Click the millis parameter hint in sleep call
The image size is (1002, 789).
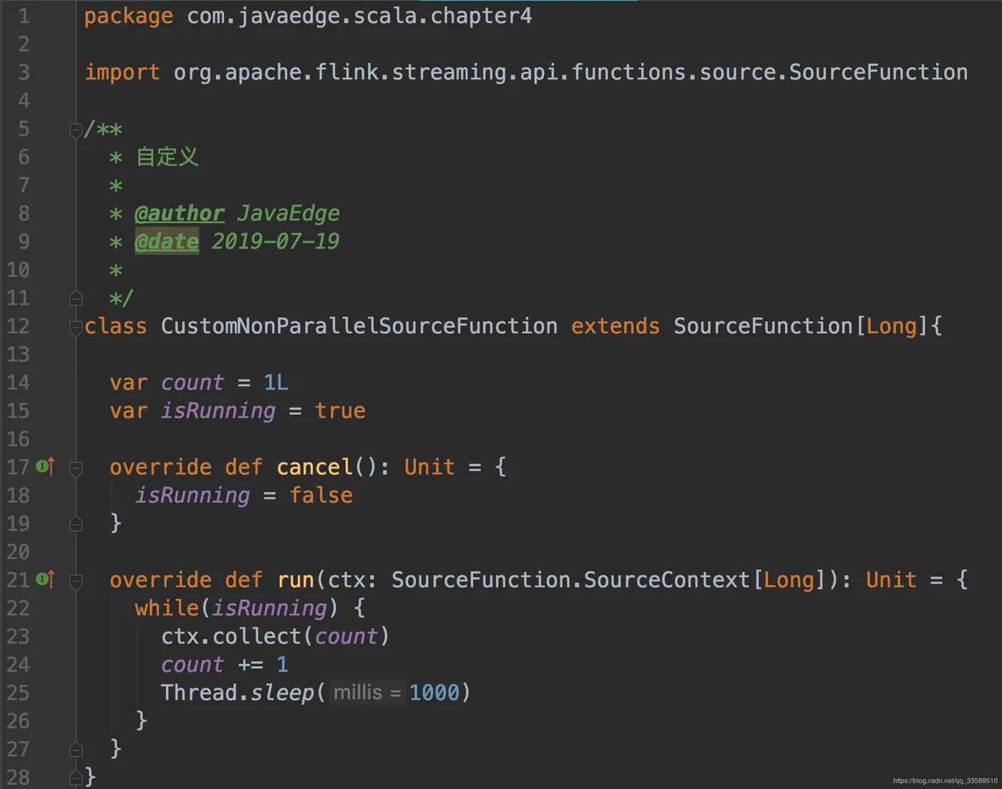[x=367, y=692]
